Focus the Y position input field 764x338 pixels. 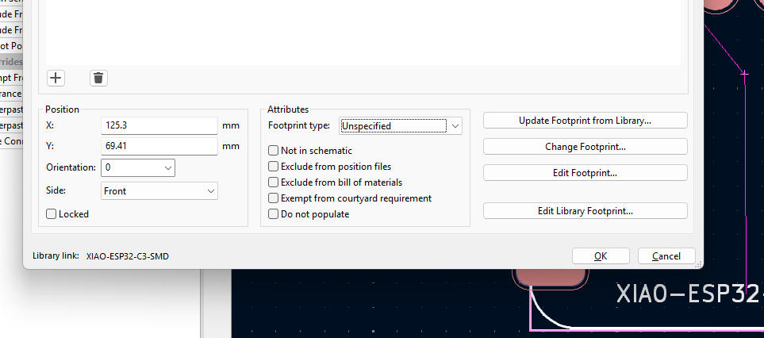coord(159,146)
